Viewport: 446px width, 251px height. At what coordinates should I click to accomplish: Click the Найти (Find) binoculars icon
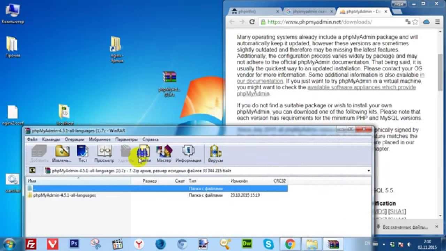pos(144,154)
